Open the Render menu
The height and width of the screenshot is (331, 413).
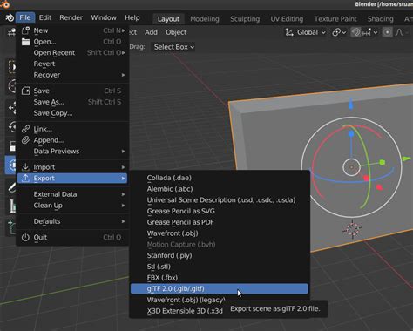[x=71, y=17]
